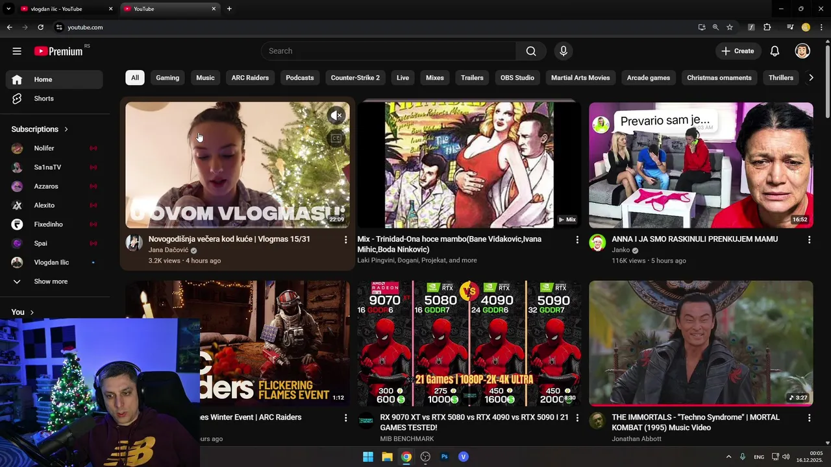Open the notifications bell

pos(775,51)
